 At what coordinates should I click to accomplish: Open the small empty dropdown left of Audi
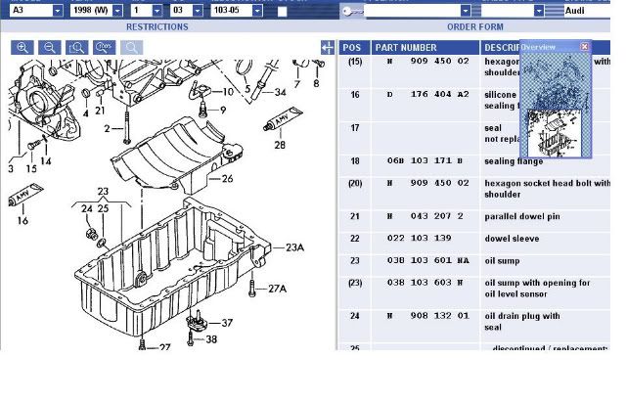(x=539, y=11)
